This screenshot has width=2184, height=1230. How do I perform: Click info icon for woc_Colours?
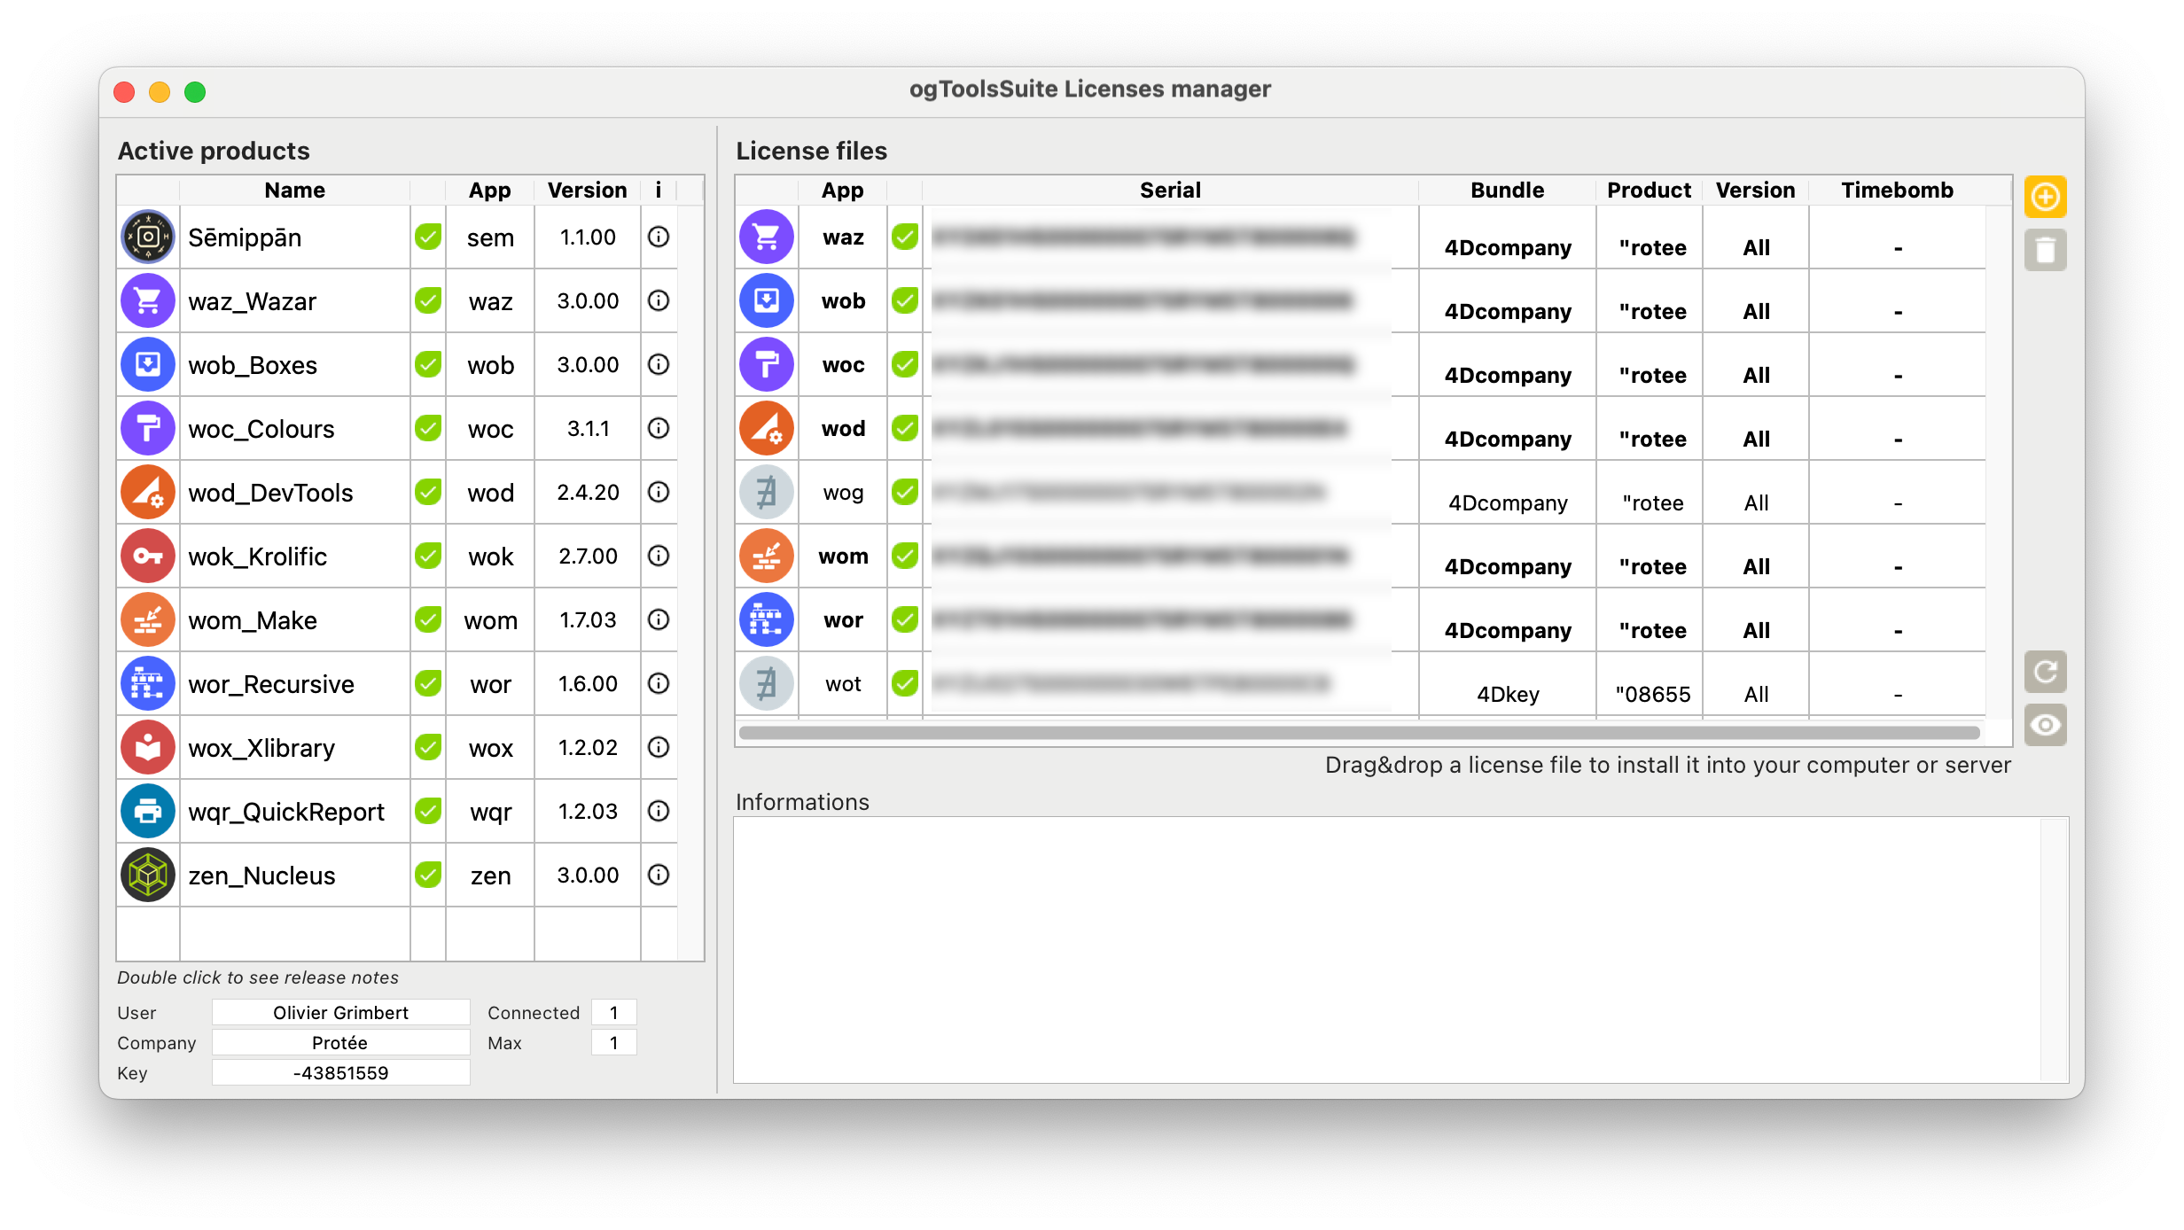tap(659, 428)
